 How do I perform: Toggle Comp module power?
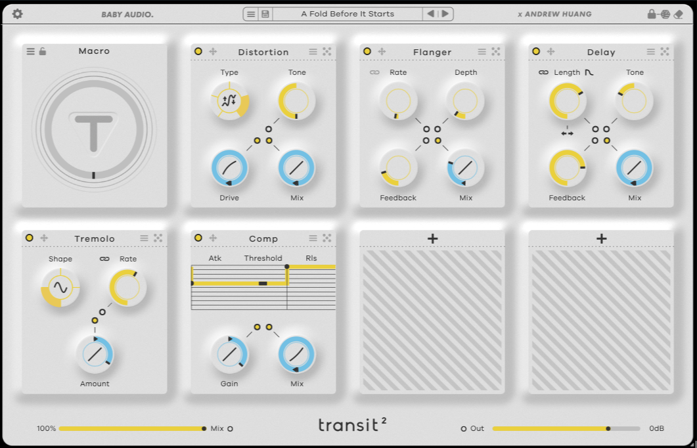tap(198, 238)
